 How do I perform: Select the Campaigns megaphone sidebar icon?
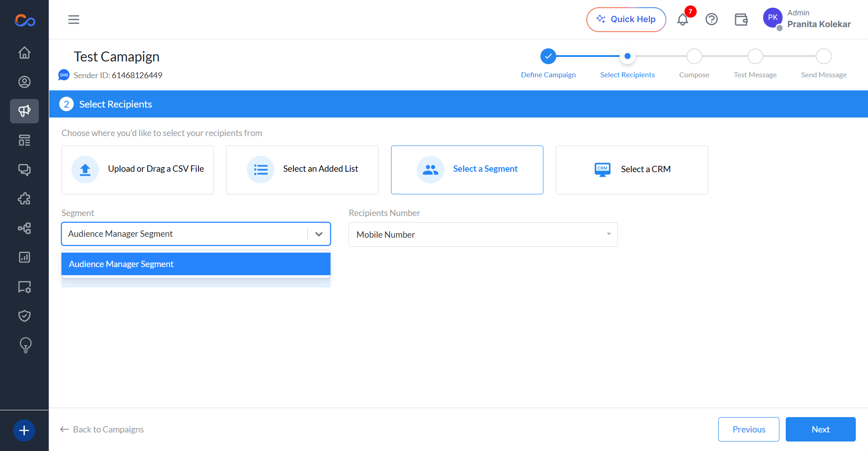click(24, 111)
